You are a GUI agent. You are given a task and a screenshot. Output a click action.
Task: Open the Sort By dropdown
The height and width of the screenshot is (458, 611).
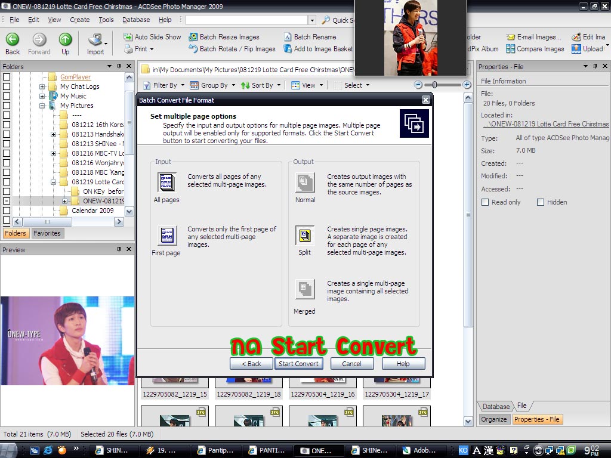pos(261,85)
